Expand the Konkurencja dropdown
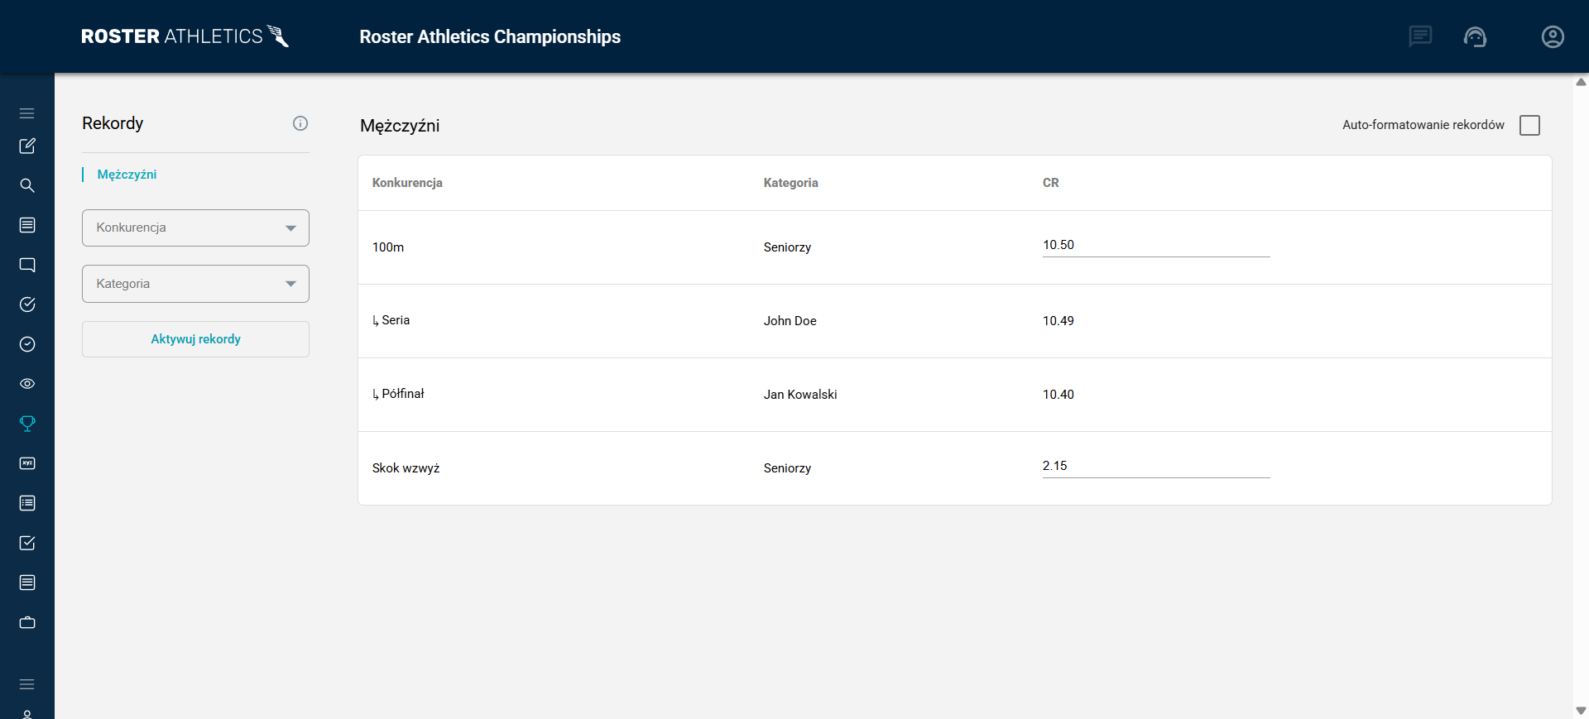The width and height of the screenshot is (1589, 719). [195, 228]
